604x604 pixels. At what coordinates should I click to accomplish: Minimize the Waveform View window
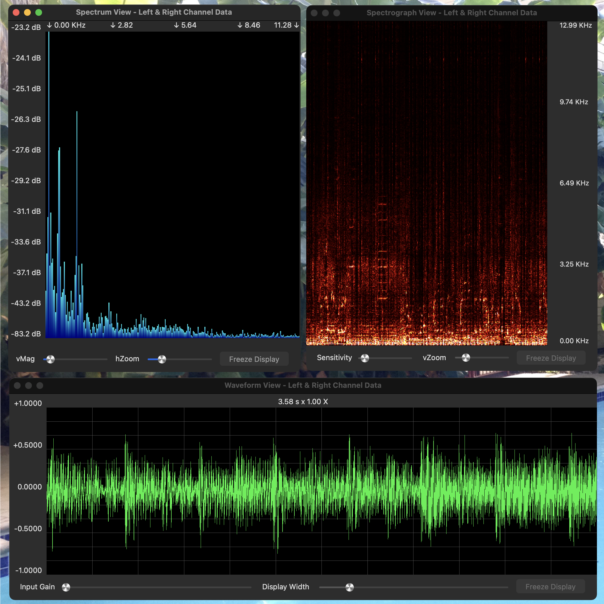tap(29, 386)
